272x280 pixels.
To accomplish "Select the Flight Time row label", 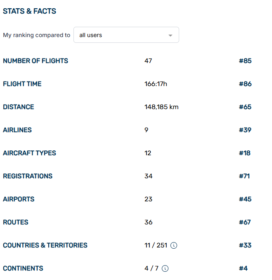I will point(22,84).
